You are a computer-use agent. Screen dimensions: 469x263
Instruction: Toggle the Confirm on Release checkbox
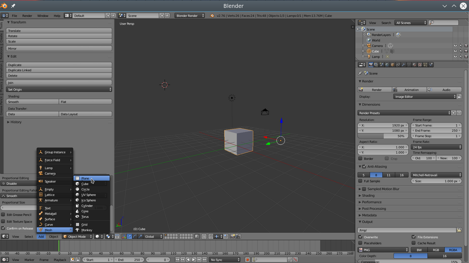[3, 228]
